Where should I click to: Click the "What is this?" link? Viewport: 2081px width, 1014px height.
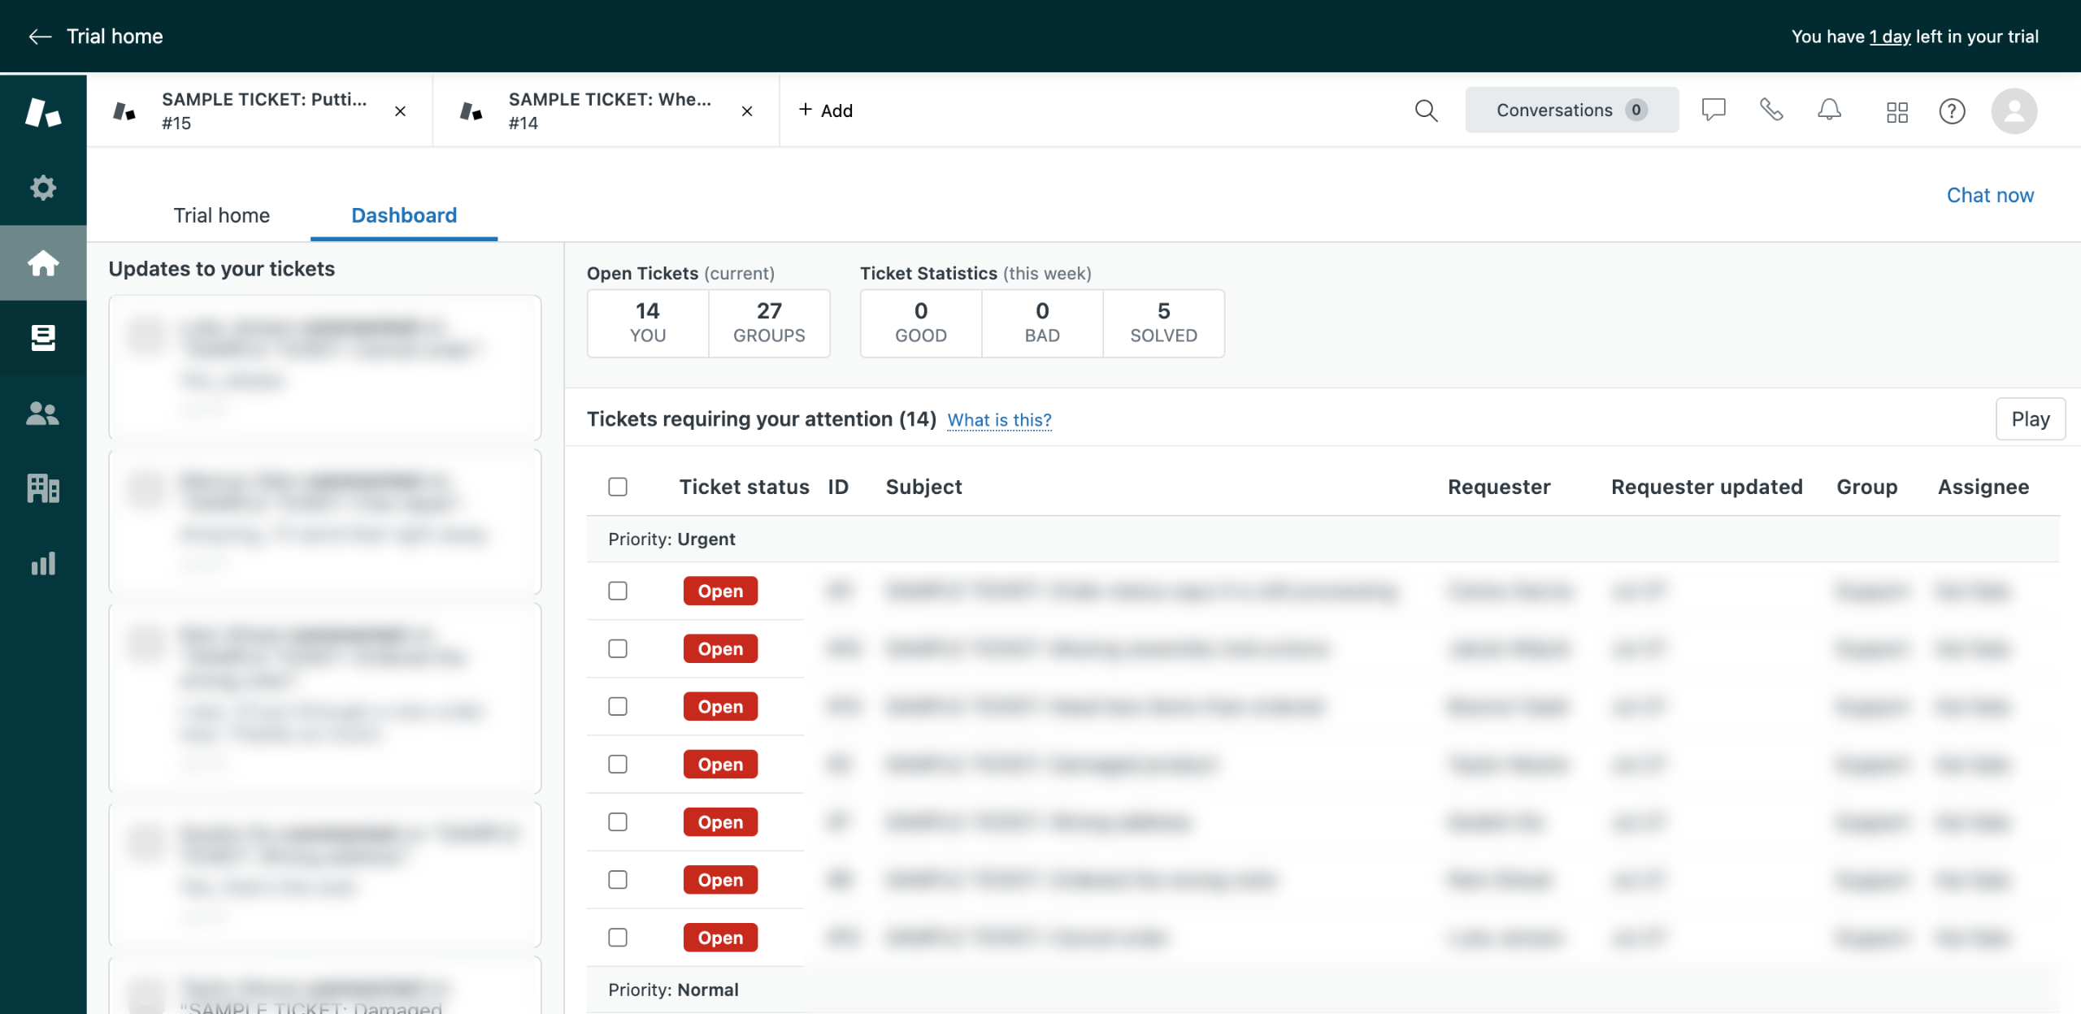coord(999,420)
